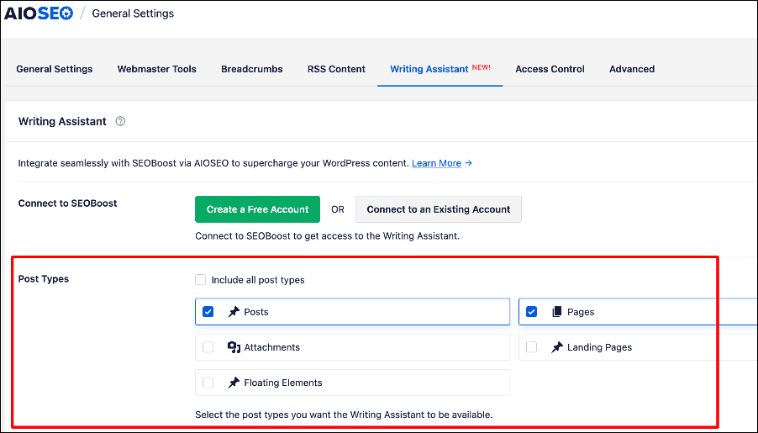
Task: Open the Webmaster Tools tab
Action: [x=156, y=69]
